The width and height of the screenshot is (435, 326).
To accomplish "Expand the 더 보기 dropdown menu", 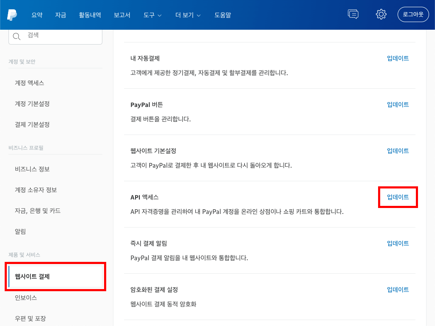I will point(188,15).
